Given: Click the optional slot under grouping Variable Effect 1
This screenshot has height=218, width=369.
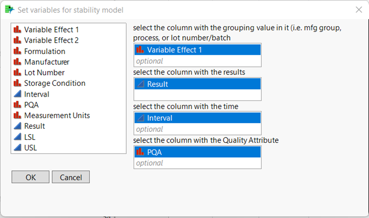Looking at the screenshot, I should coord(197,61).
